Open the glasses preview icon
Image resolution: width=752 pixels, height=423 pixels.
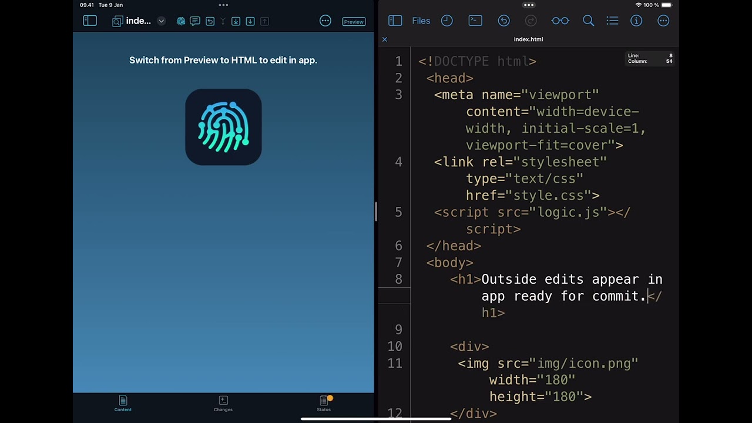560,21
